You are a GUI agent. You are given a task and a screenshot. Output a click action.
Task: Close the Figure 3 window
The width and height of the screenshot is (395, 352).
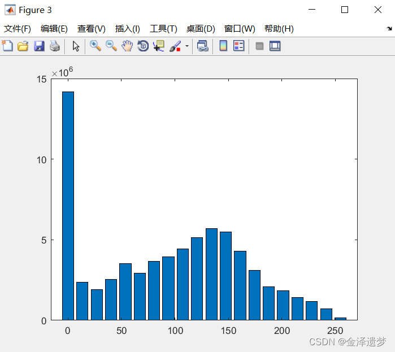378,10
